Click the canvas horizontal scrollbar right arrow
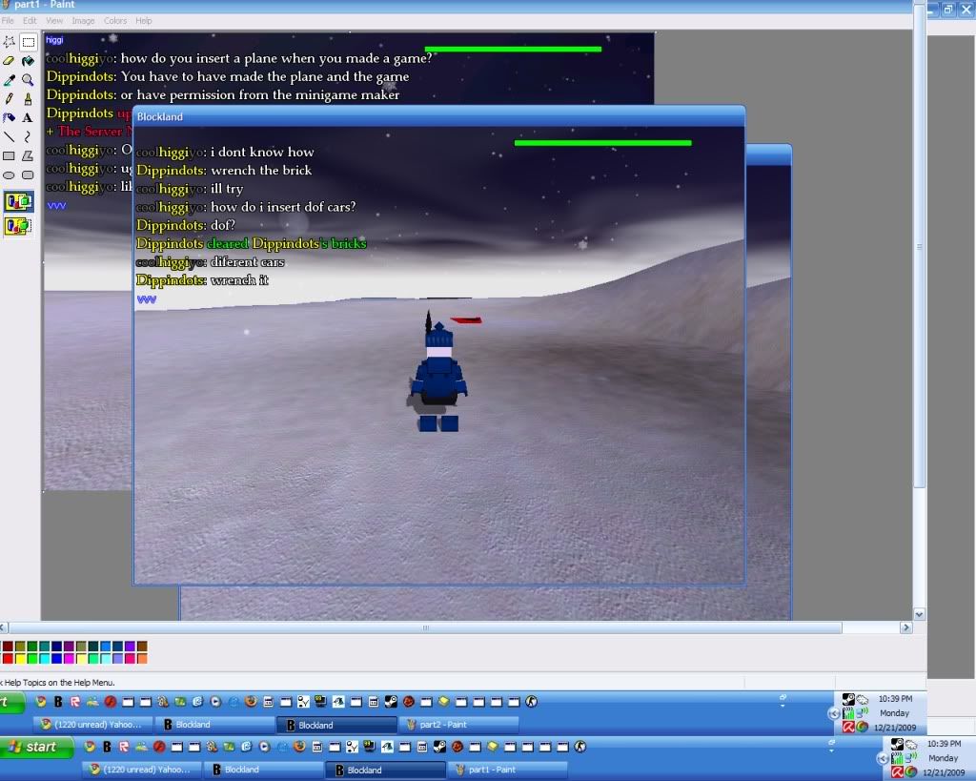This screenshot has height=781, width=976. pyautogui.click(x=906, y=627)
